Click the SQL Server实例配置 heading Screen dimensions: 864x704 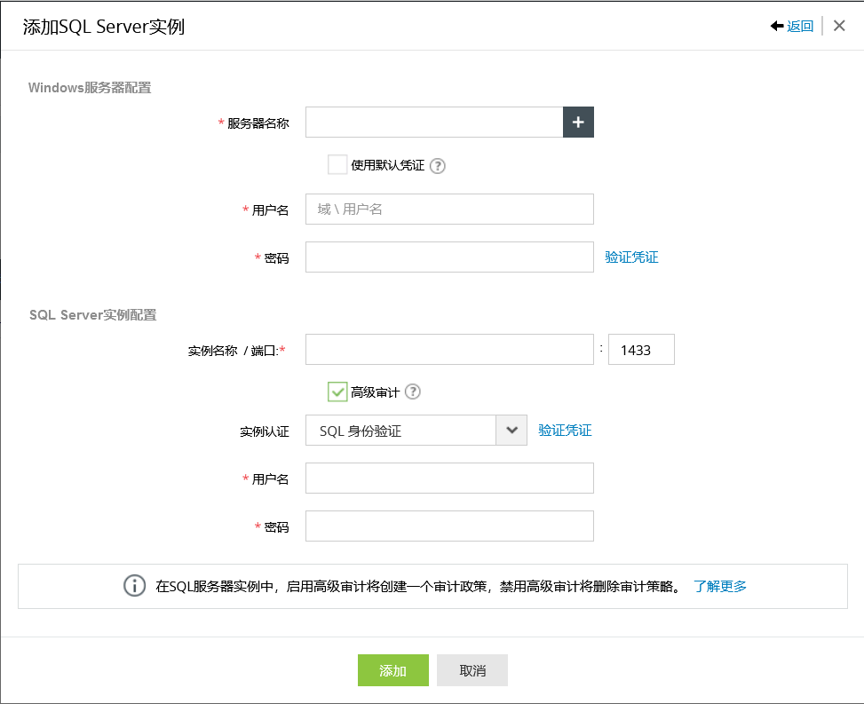pyautogui.click(x=93, y=314)
